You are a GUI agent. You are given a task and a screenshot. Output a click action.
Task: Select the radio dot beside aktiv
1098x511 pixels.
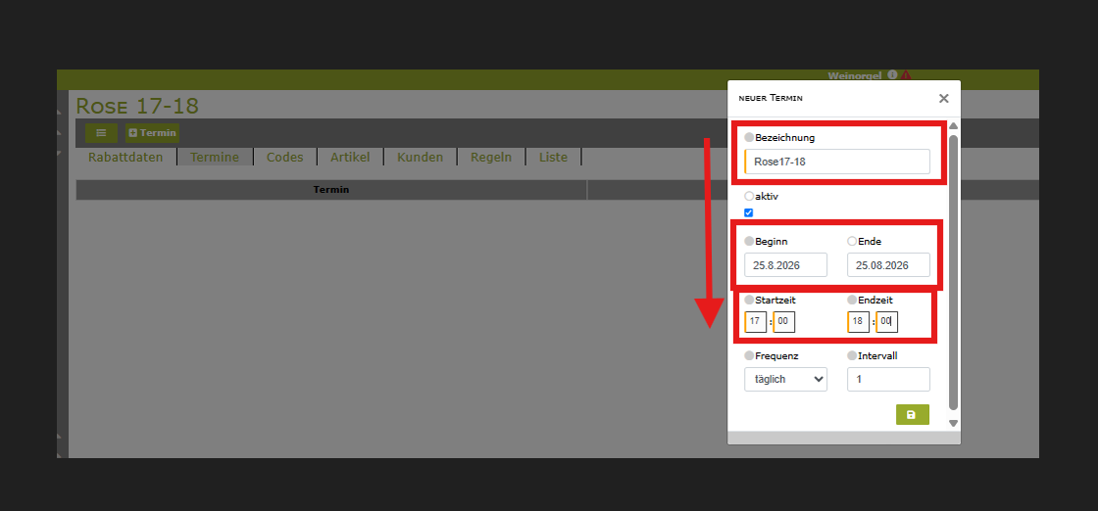[x=749, y=197]
